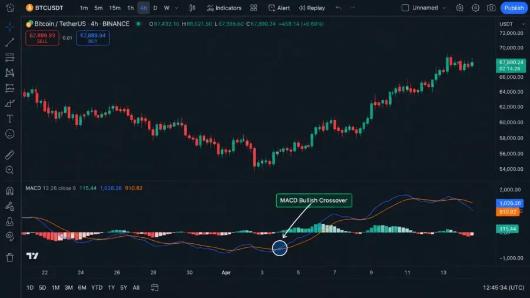Open the forecasting and measurement tools
The width and height of the screenshot is (530, 298).
pos(10,88)
